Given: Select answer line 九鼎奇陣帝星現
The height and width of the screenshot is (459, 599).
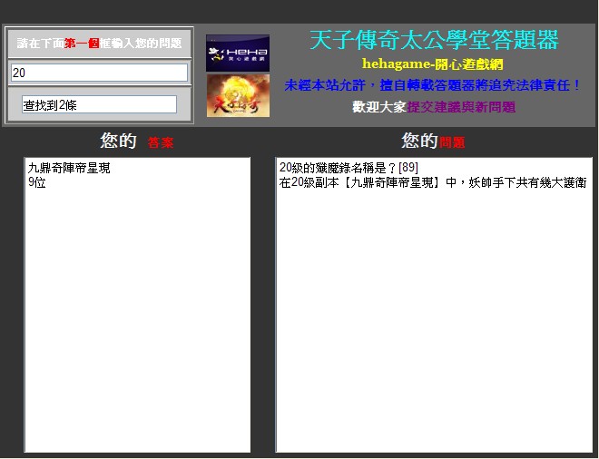Looking at the screenshot, I should (x=69, y=168).
